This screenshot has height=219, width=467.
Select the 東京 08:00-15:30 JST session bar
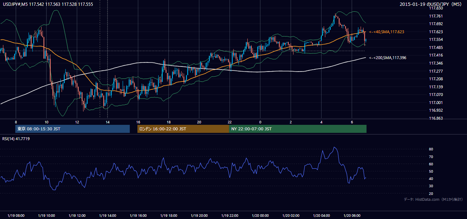(72, 129)
